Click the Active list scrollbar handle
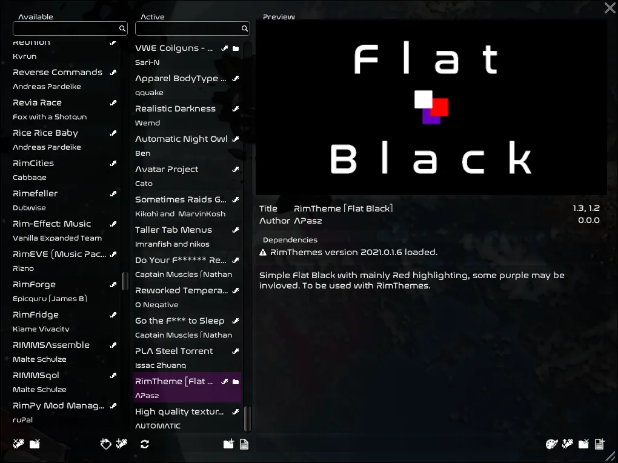The width and height of the screenshot is (618, 463). (x=247, y=418)
